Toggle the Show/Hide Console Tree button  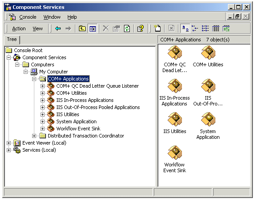93,28
